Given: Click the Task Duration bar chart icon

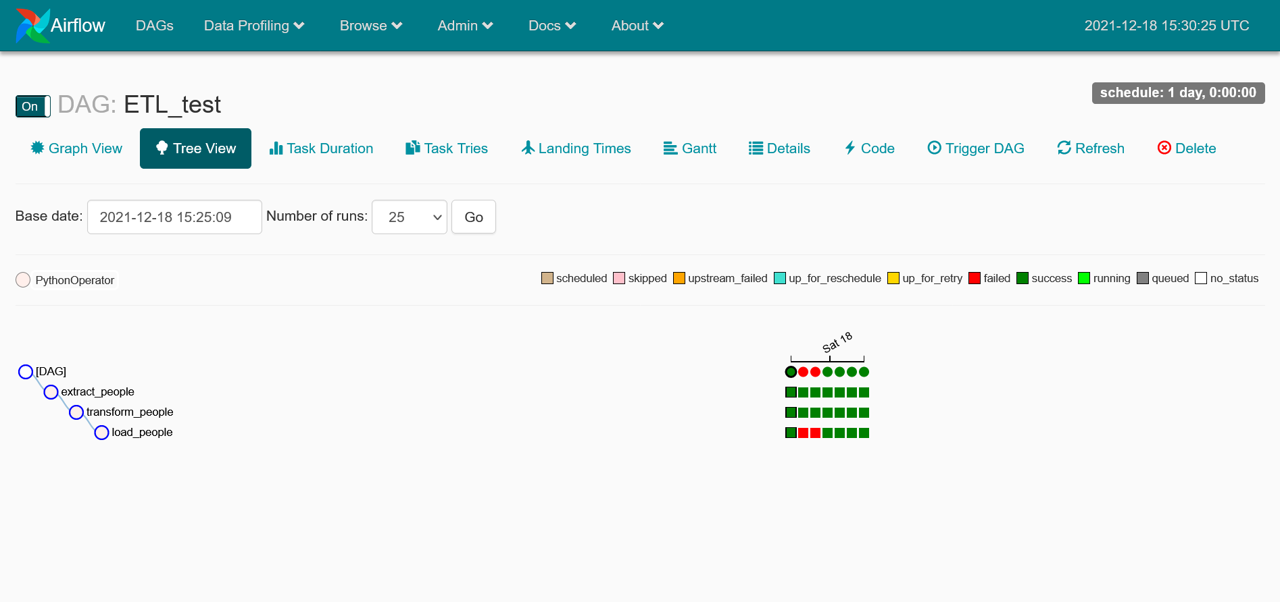Looking at the screenshot, I should tap(276, 148).
